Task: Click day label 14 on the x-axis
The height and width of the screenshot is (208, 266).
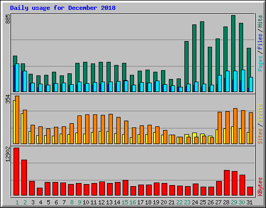Action: 117,202
